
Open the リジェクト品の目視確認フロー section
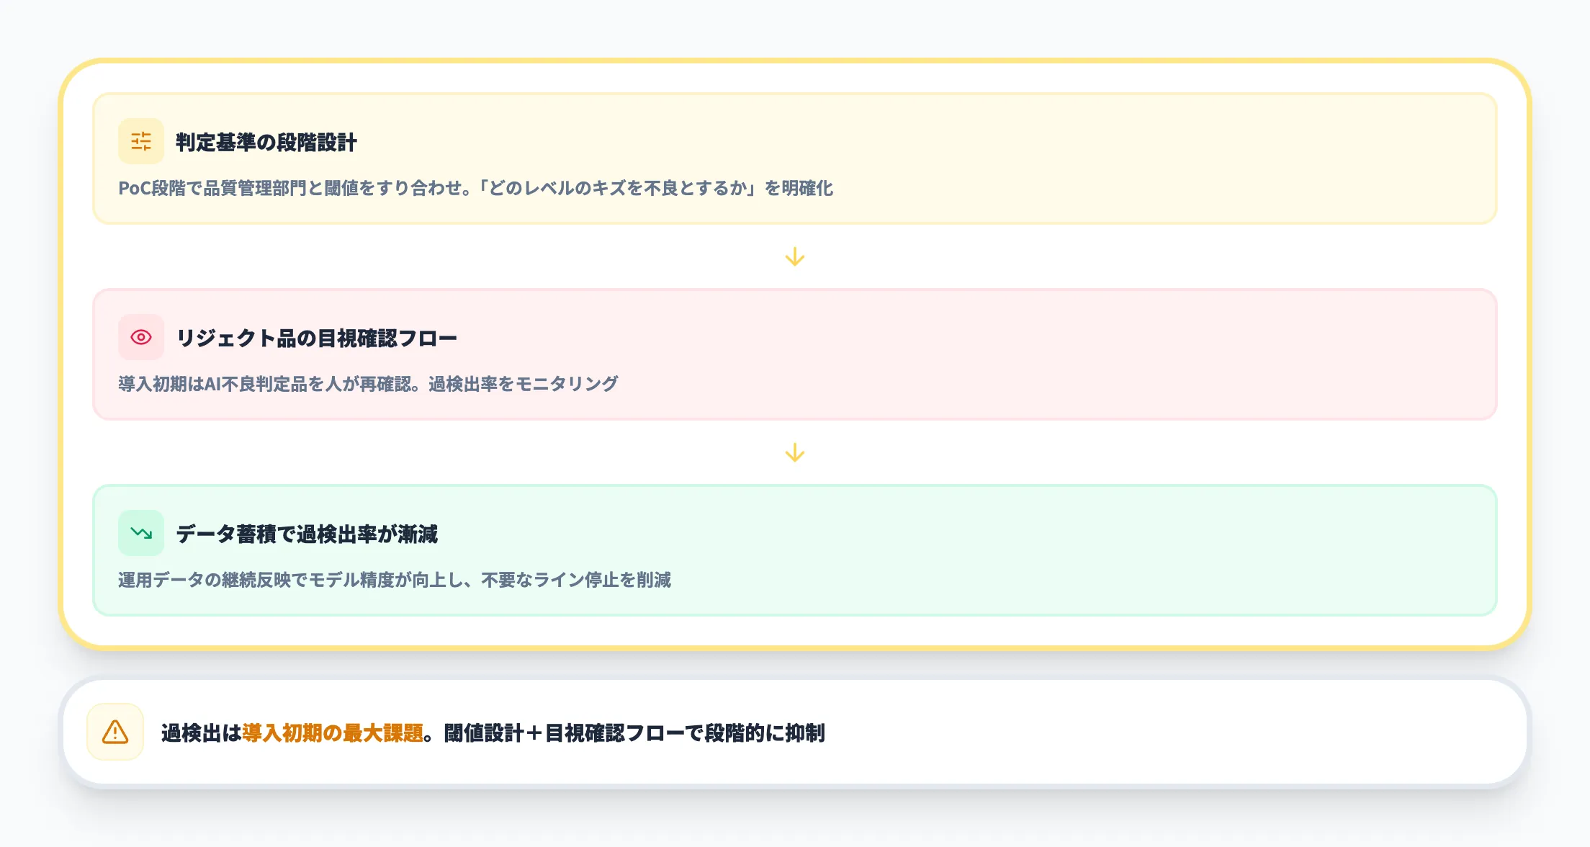[317, 336]
